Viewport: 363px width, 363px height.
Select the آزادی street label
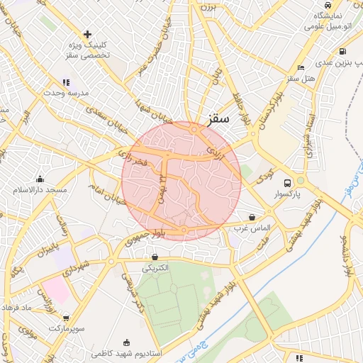pos(216,153)
